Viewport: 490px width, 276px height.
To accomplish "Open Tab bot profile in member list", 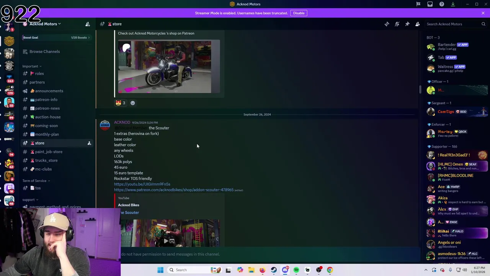I will click(x=457, y=58).
